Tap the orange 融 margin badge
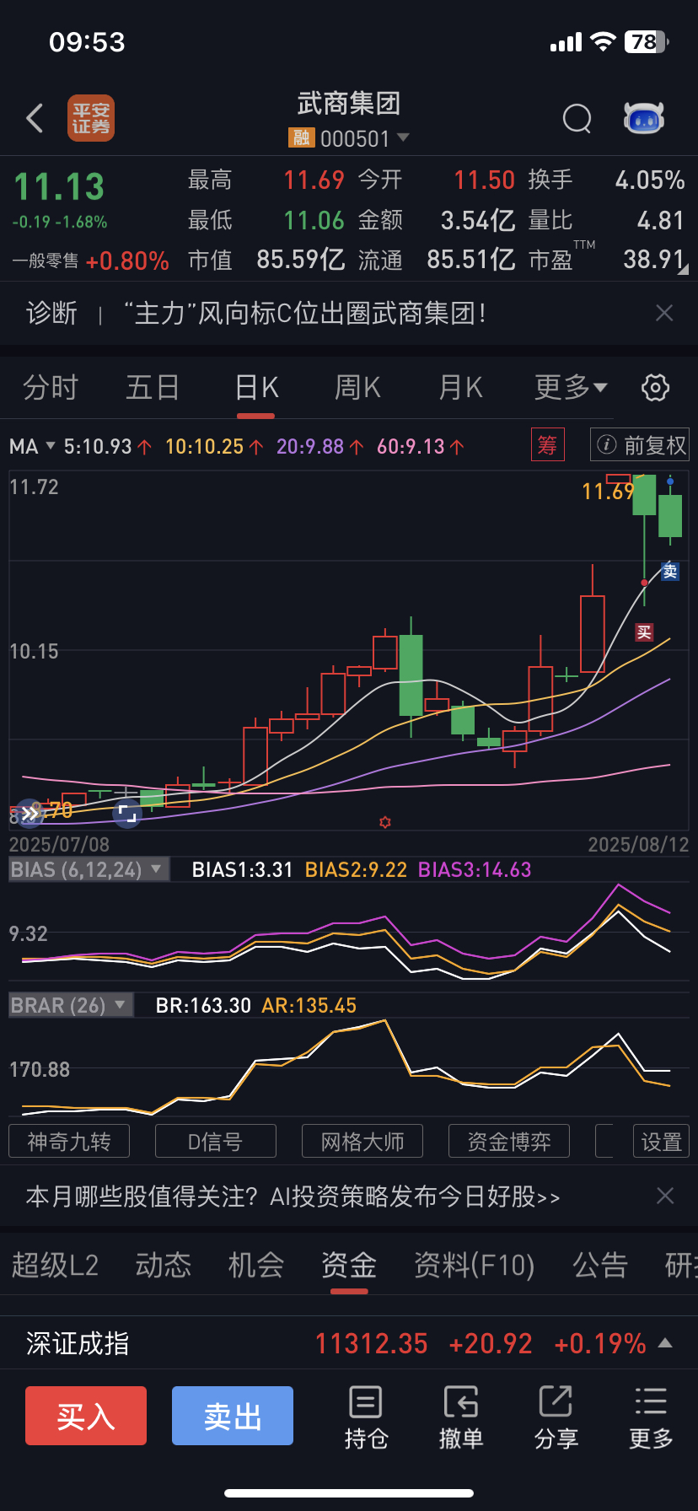The image size is (698, 1511). (301, 138)
